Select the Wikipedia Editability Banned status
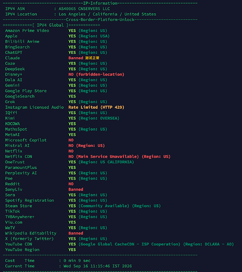Viewport: 242px width, 272px height. pyautogui.click(x=76, y=233)
